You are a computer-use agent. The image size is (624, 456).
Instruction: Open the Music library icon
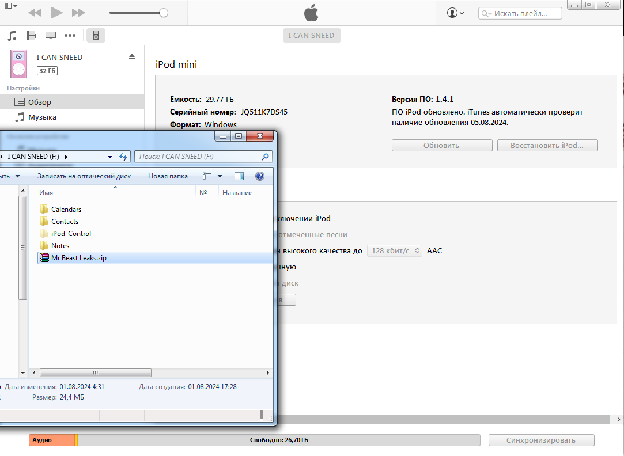[x=12, y=35]
